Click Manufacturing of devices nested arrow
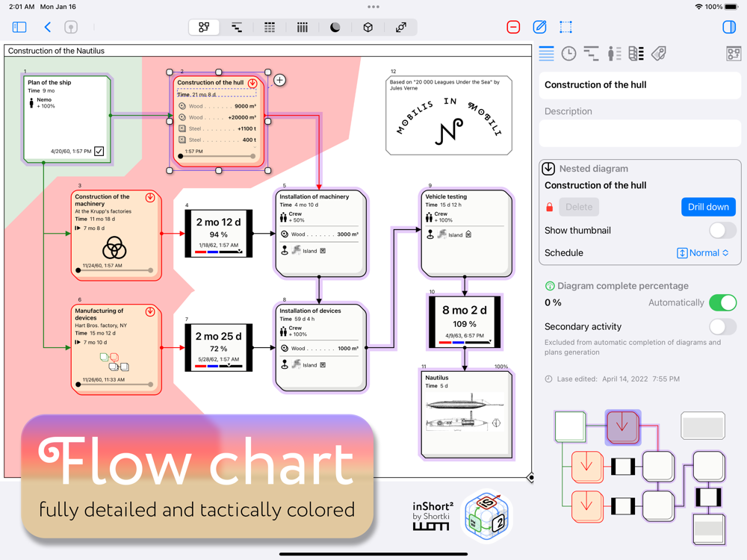Image resolution: width=747 pixels, height=560 pixels. (x=150, y=311)
